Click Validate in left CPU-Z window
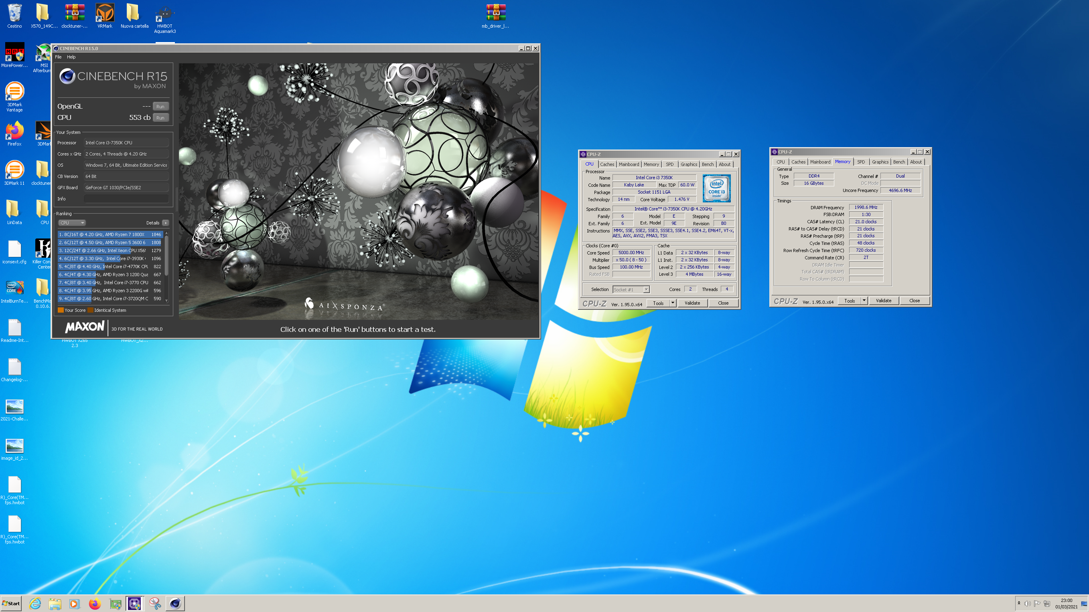Viewport: 1089px width, 612px height. click(x=692, y=303)
